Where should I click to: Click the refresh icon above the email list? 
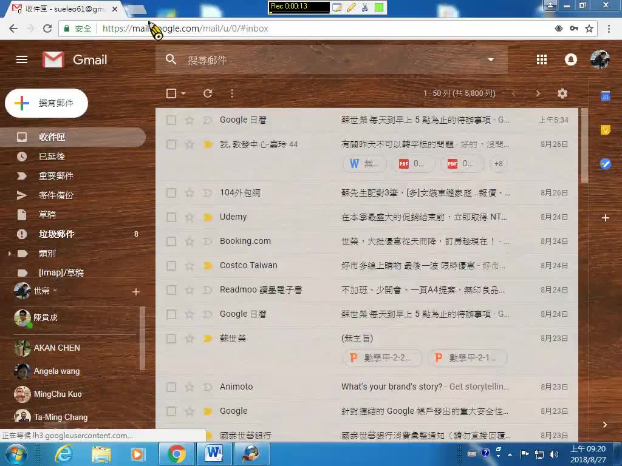pyautogui.click(x=208, y=93)
